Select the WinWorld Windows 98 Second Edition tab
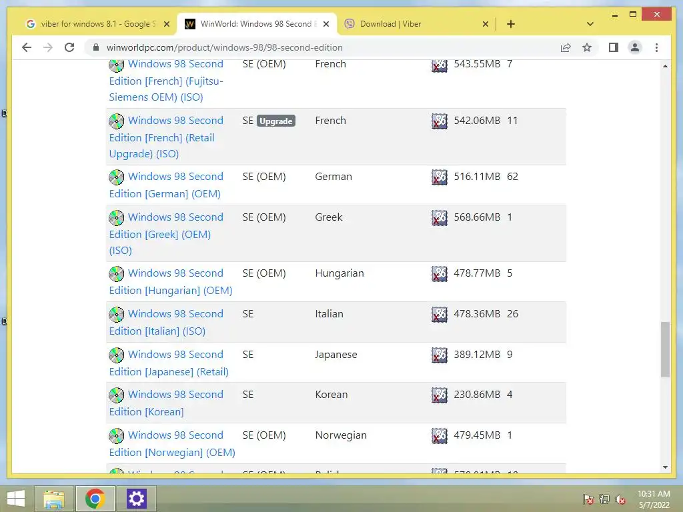The height and width of the screenshot is (512, 683). (x=256, y=24)
